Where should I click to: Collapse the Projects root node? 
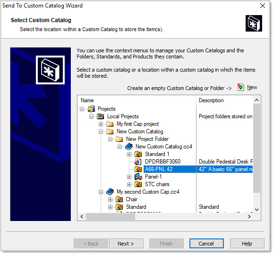[82, 109]
